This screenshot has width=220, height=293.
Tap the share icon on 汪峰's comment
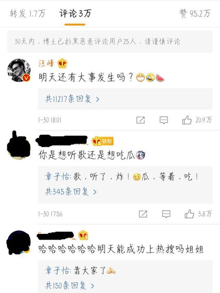click(141, 120)
